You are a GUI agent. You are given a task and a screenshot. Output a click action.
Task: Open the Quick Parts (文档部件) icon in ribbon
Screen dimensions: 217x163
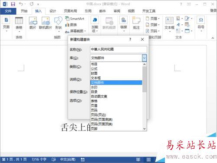coord(179,19)
